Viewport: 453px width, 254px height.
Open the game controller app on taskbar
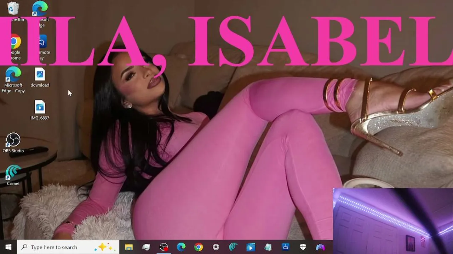point(320,247)
